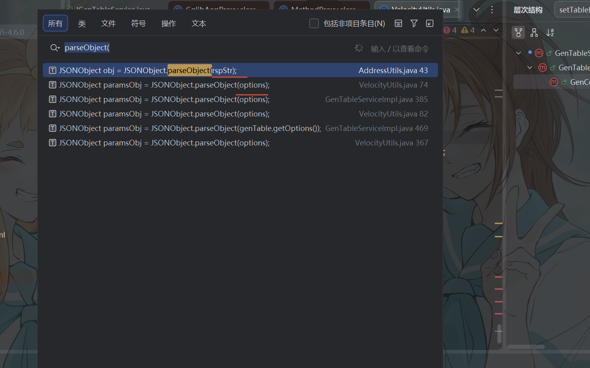
Task: Go to next highlighted error arrow
Action: (496, 30)
